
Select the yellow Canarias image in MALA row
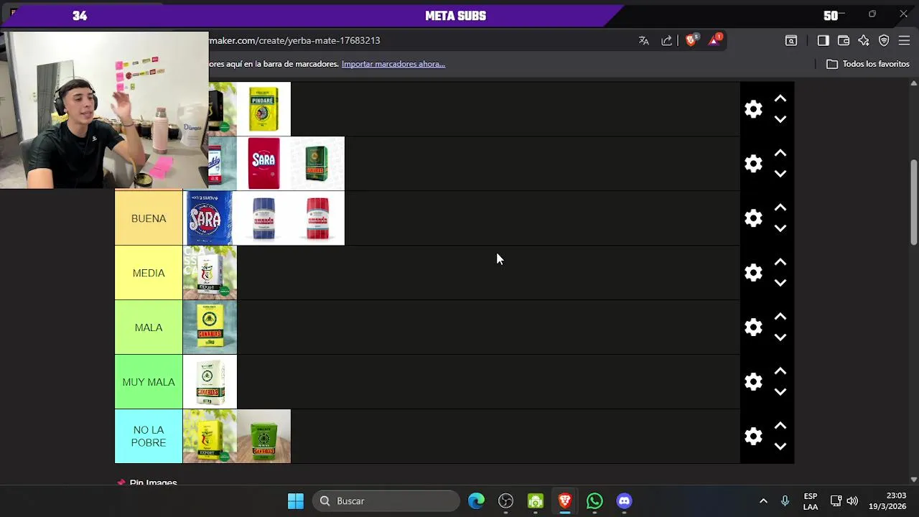coord(210,327)
